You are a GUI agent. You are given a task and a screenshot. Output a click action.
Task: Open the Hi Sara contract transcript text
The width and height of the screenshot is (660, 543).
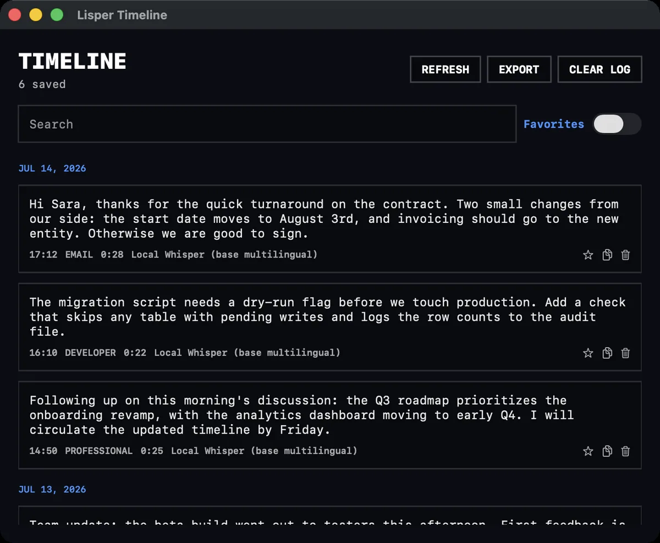click(x=324, y=219)
